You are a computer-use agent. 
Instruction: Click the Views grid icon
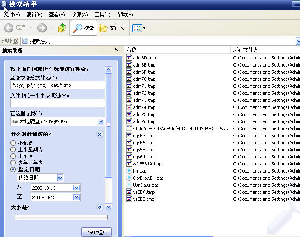[137, 28]
